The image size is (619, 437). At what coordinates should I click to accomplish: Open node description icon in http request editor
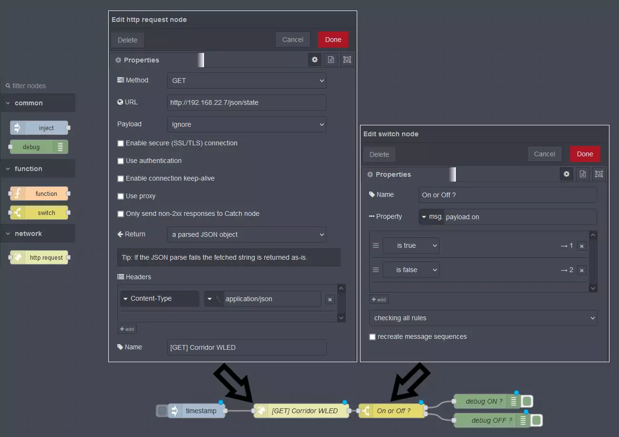pos(330,60)
